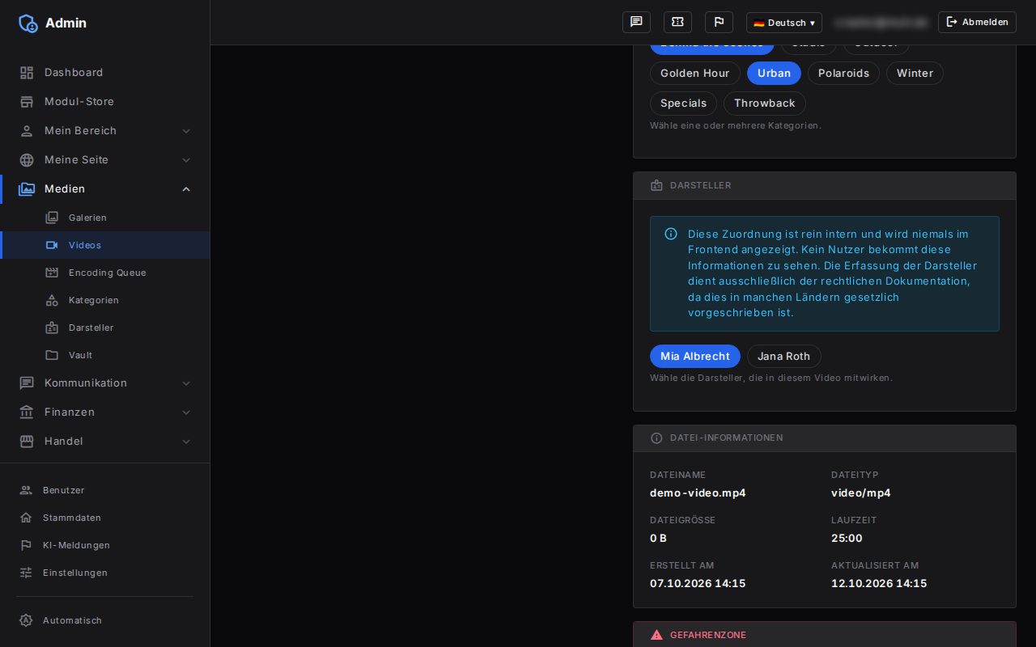The image size is (1036, 647).
Task: Open the ticket icon in the top bar
Action: (677, 22)
